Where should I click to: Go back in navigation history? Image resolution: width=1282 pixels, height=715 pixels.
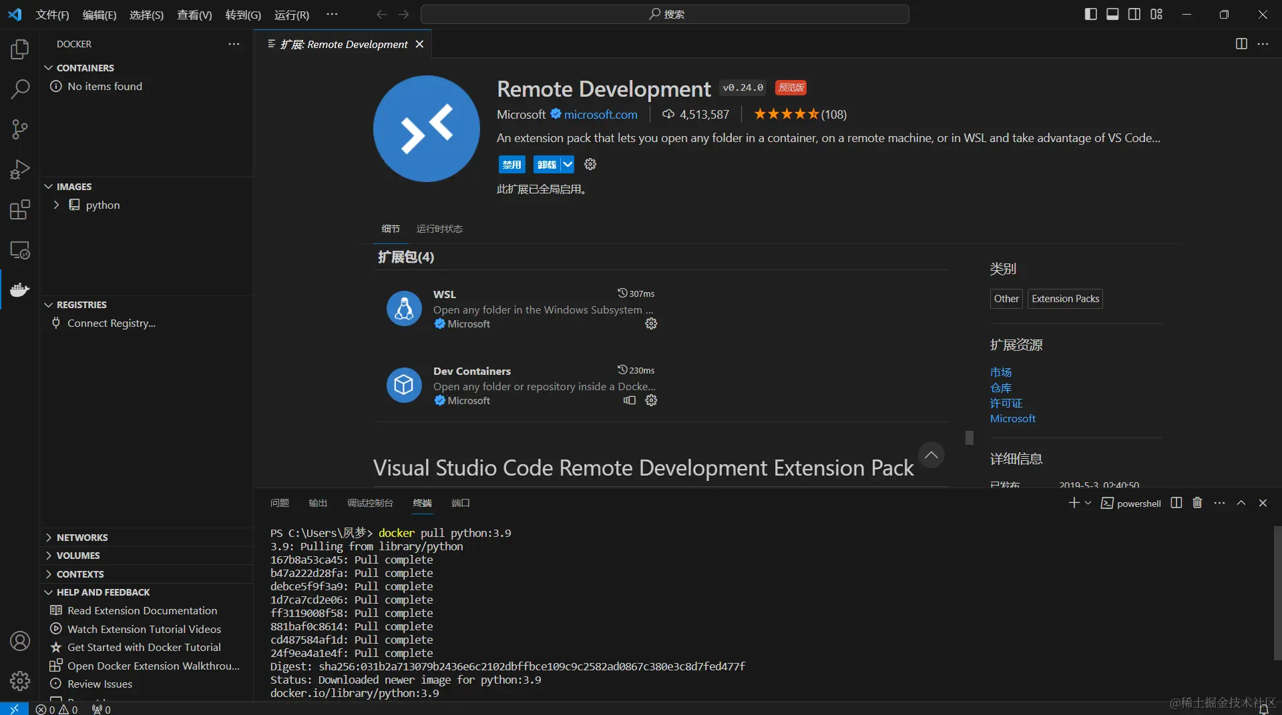coord(381,14)
